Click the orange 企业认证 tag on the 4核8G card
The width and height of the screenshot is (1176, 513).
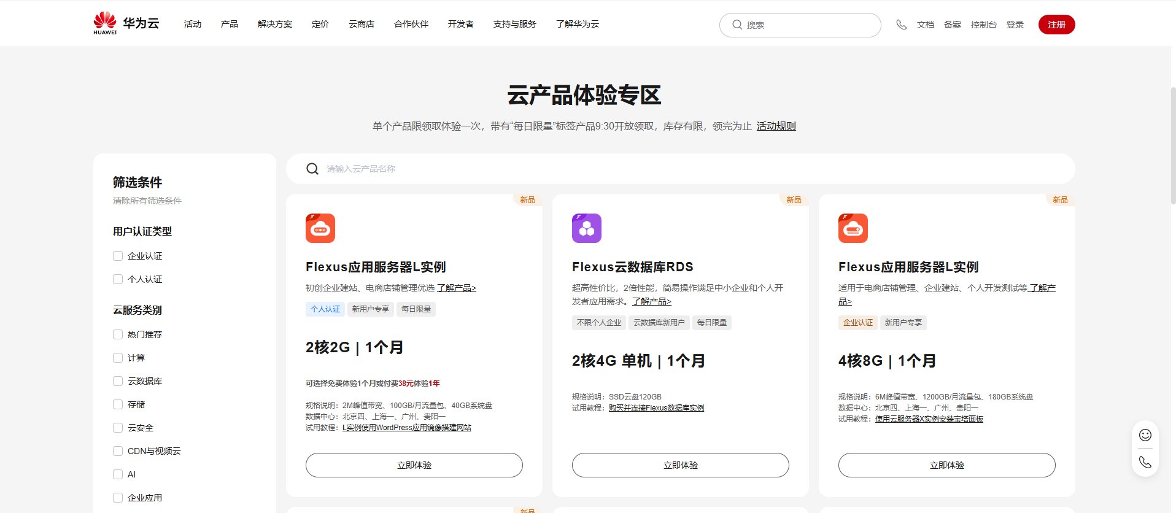pyautogui.click(x=858, y=323)
